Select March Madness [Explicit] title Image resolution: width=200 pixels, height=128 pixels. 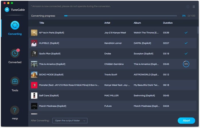pos(53,106)
